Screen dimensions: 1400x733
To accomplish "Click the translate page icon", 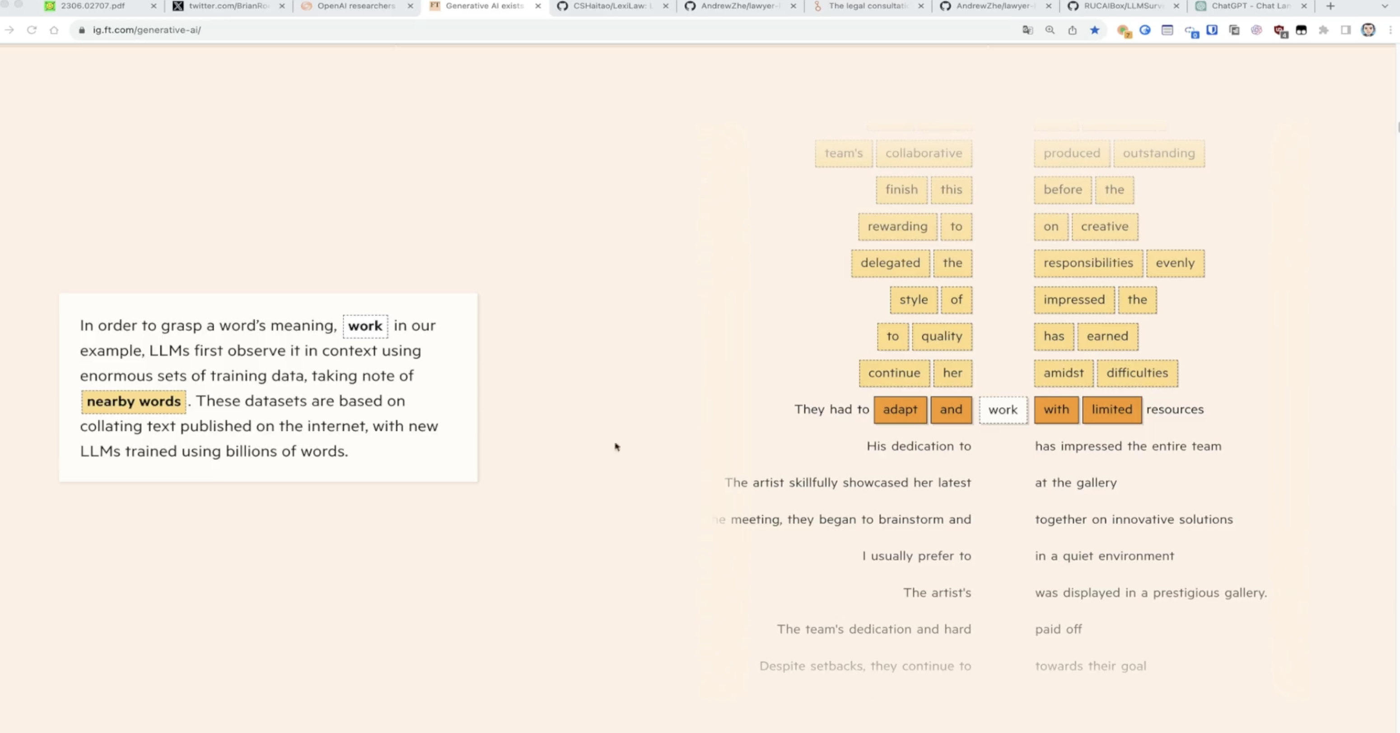I will coord(1027,30).
